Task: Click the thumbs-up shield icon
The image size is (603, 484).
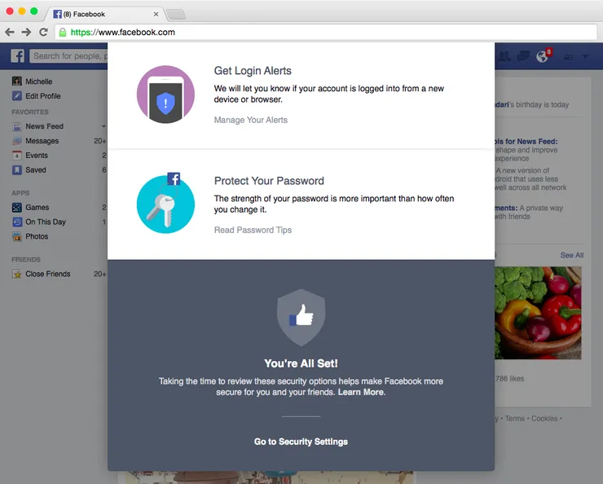Action: 301,318
